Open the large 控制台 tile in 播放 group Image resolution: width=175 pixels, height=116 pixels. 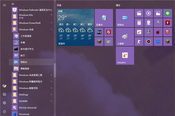(125, 18)
